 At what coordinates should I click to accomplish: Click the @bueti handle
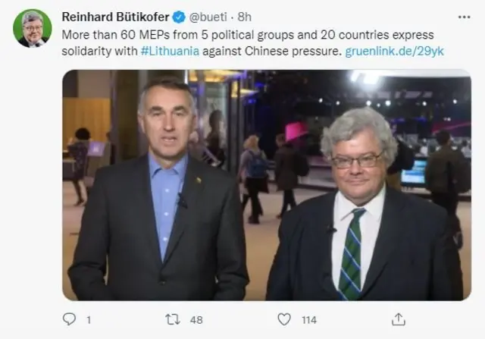[208, 17]
